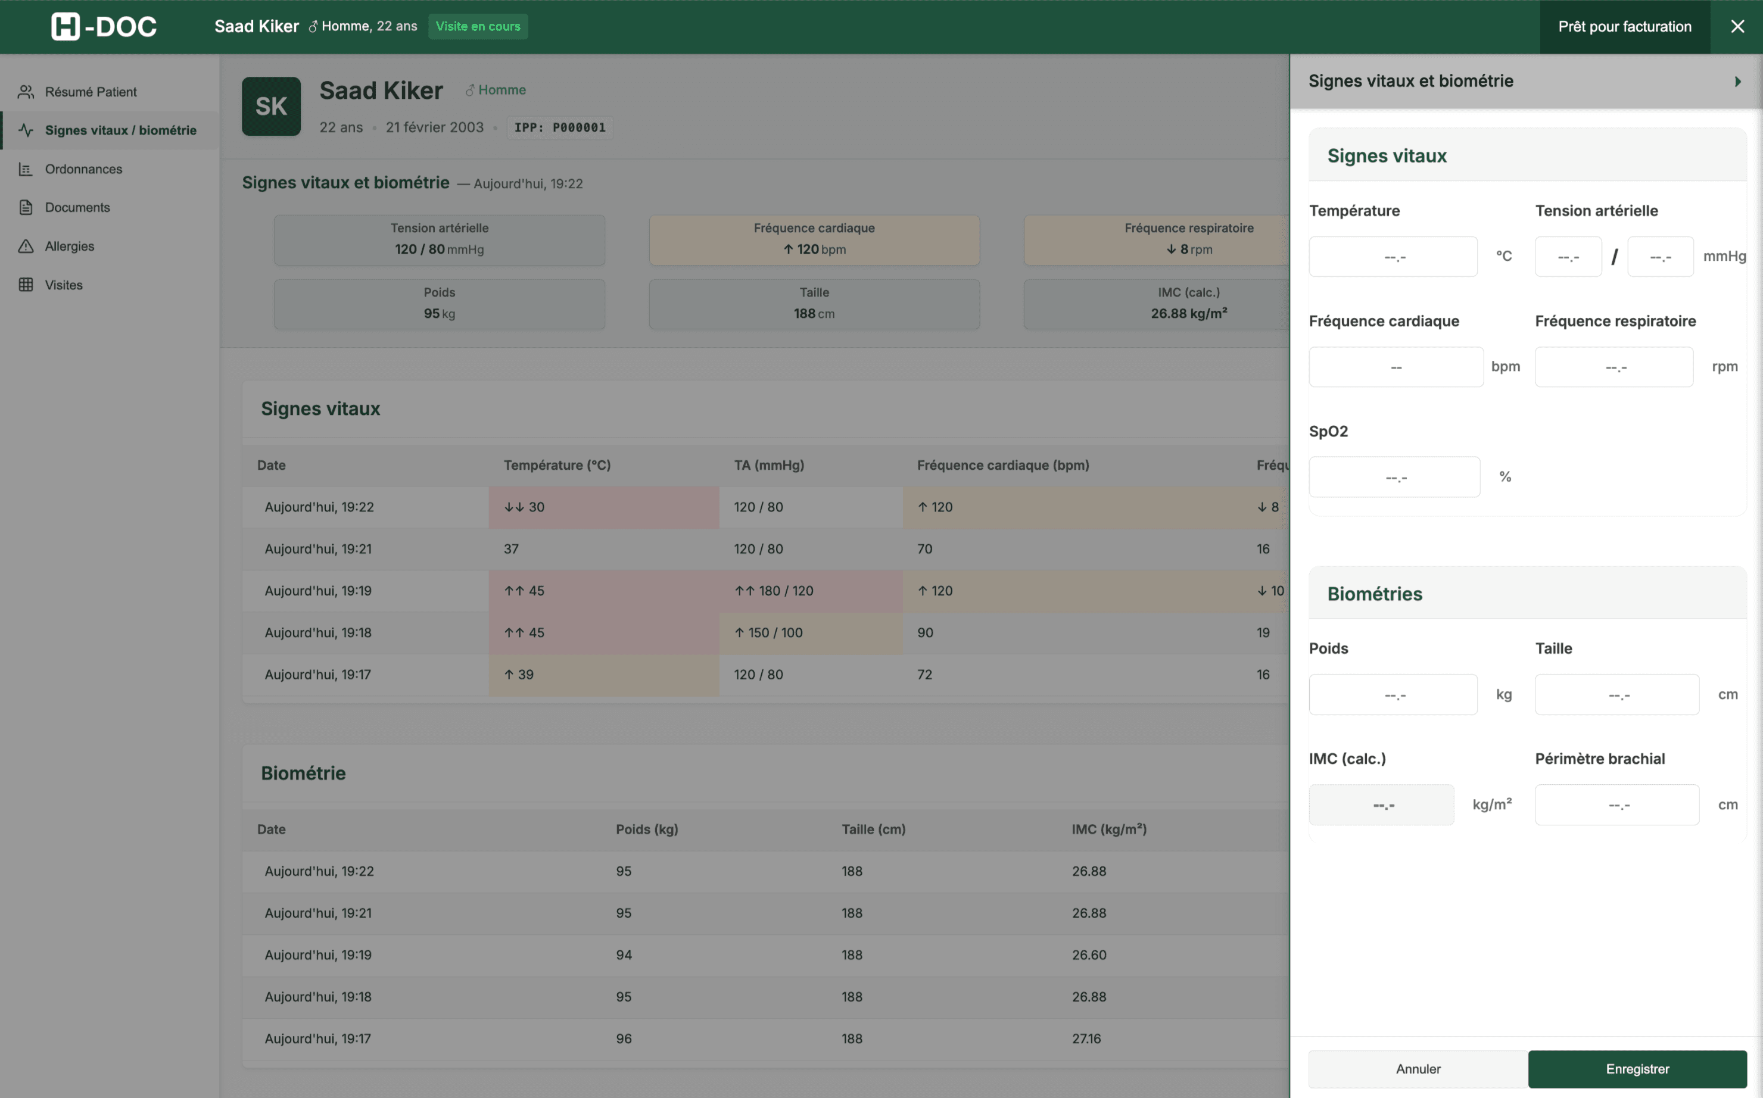Screen dimensions: 1763x1098
Task: Navigate to the Visites section
Action: (x=64, y=284)
